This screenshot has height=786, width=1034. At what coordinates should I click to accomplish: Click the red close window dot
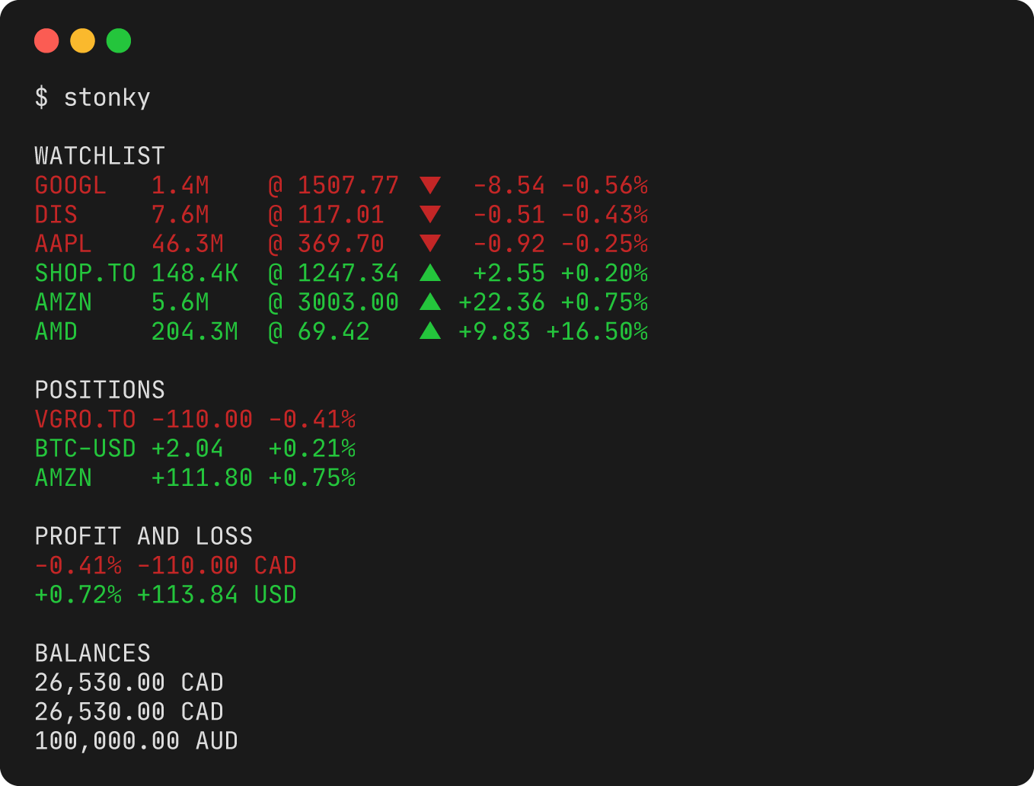click(46, 40)
